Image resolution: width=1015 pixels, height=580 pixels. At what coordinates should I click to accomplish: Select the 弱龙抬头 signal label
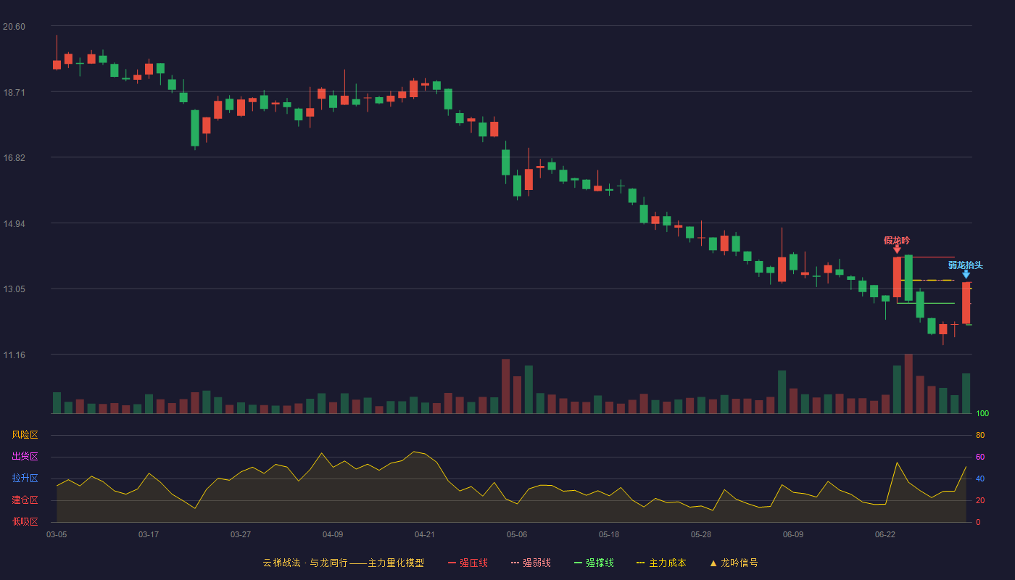[x=966, y=265]
